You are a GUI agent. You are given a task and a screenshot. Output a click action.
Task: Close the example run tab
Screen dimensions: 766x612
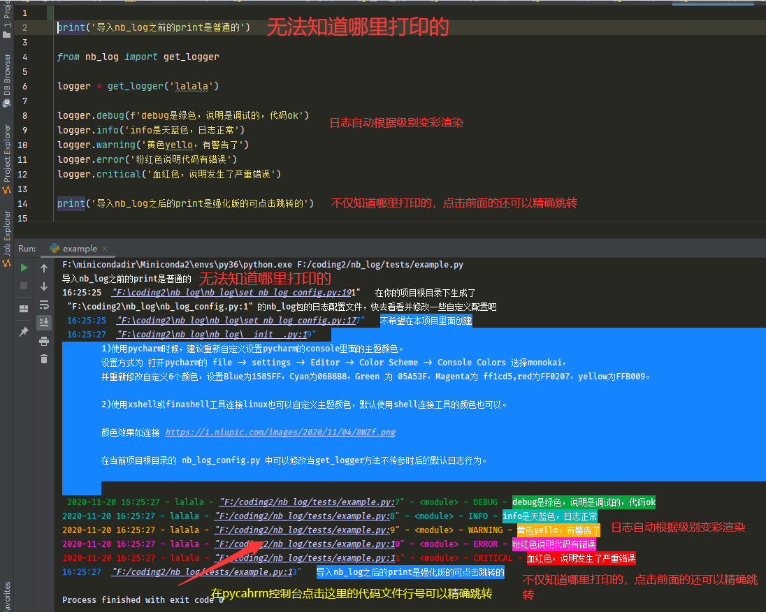(x=105, y=249)
